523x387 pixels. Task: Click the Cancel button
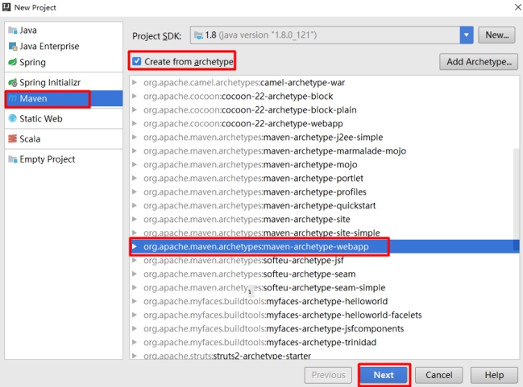point(438,375)
